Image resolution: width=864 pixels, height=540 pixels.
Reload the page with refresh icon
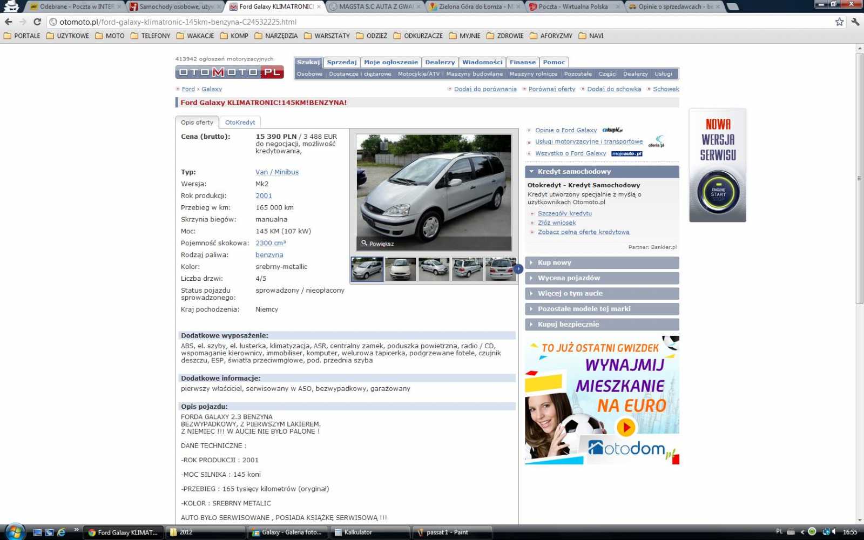point(37,22)
